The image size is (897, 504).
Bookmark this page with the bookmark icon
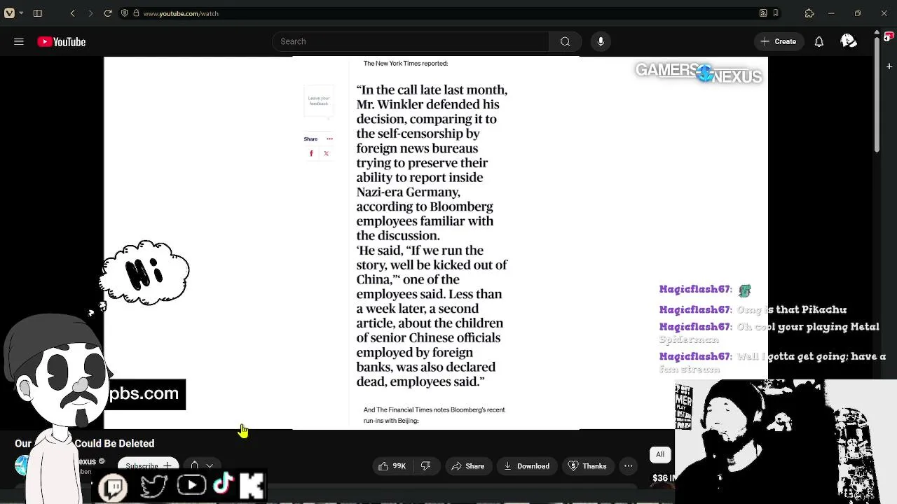click(775, 13)
